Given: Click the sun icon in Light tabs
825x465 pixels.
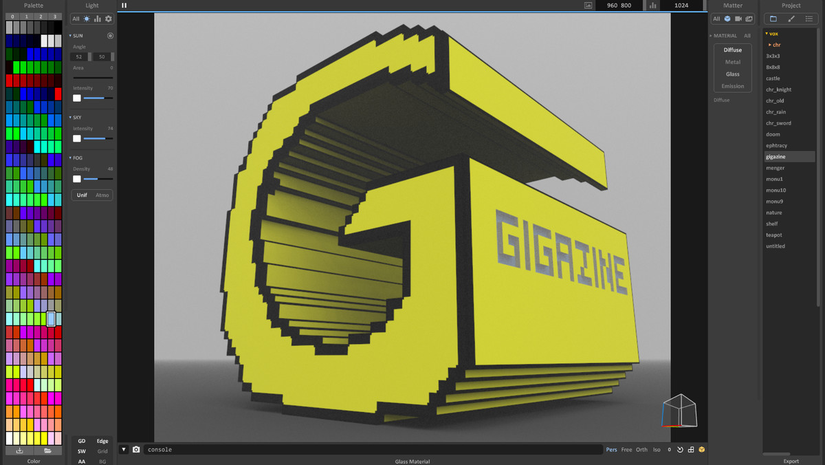Looking at the screenshot, I should pyautogui.click(x=87, y=19).
